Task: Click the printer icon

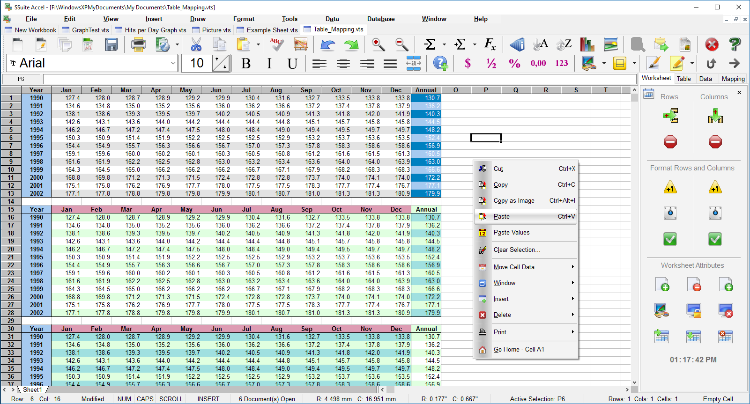Action: (x=138, y=44)
